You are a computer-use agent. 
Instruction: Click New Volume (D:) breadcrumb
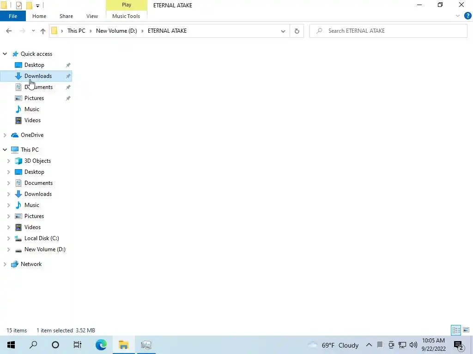[x=116, y=31]
